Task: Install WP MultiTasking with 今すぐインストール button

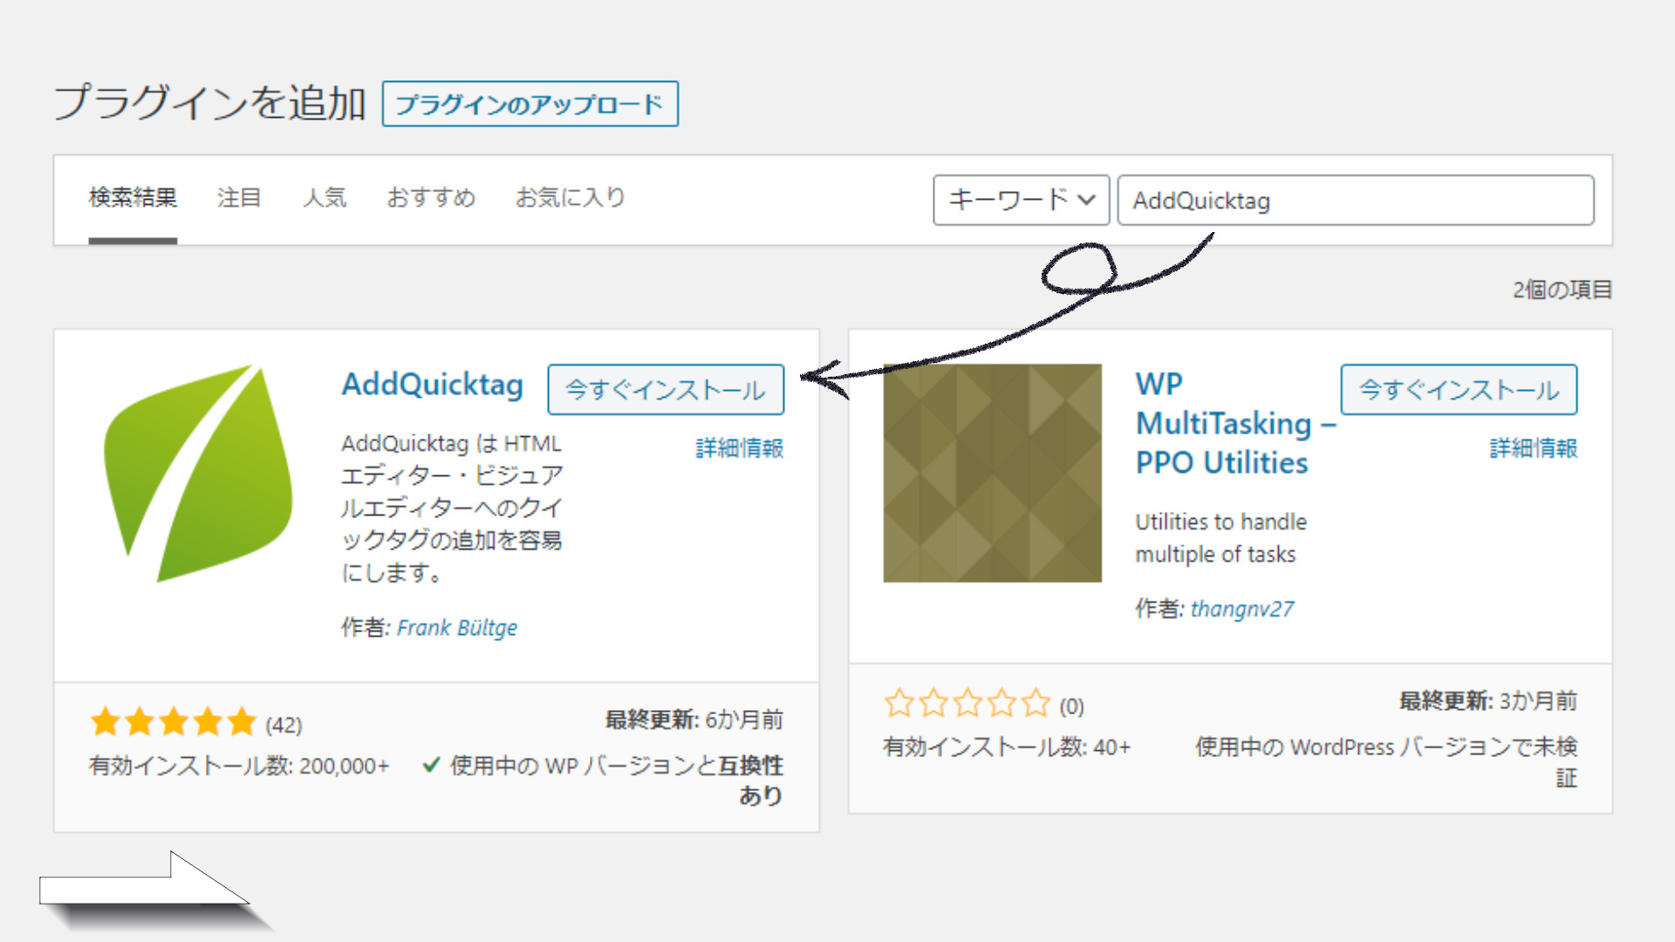Action: click(x=1459, y=389)
